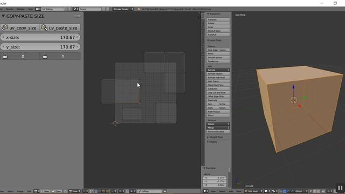Click the Vector X value field
This screenshot has height=194, width=345.
pyautogui.click(x=215, y=178)
